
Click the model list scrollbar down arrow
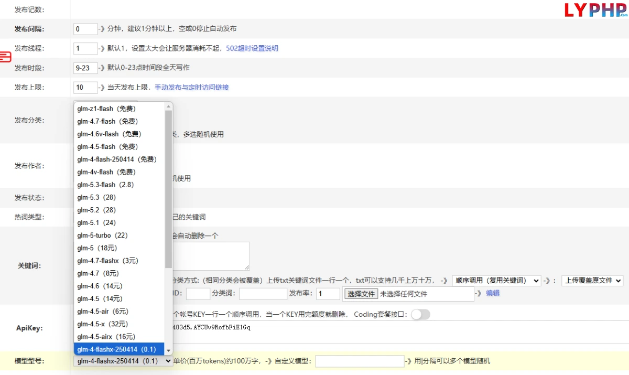pos(168,350)
